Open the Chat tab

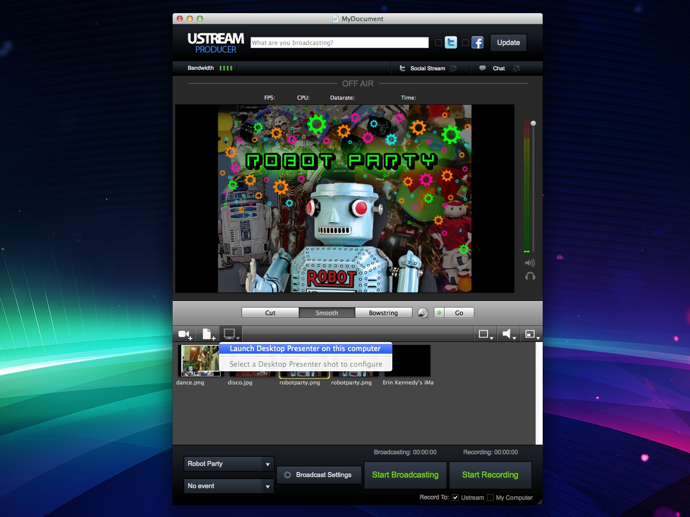click(499, 68)
